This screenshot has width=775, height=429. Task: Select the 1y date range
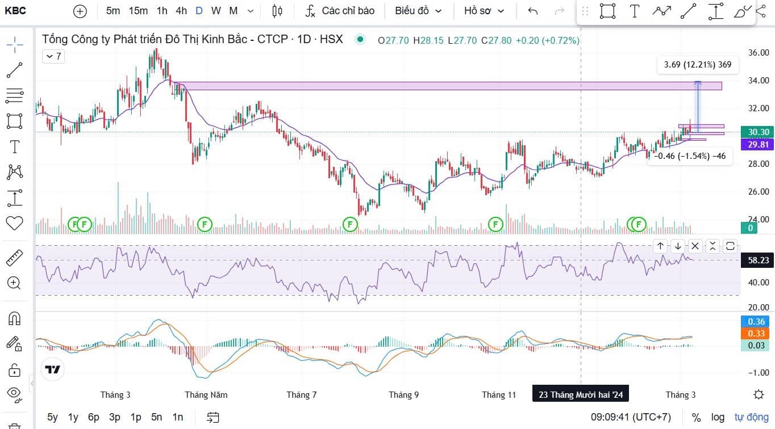pos(73,417)
